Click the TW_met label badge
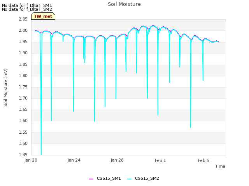Image resolution: width=249 pixels, height=186 pixels. pos(43,16)
